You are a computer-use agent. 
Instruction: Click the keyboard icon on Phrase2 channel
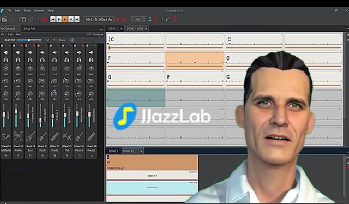pos(91,136)
